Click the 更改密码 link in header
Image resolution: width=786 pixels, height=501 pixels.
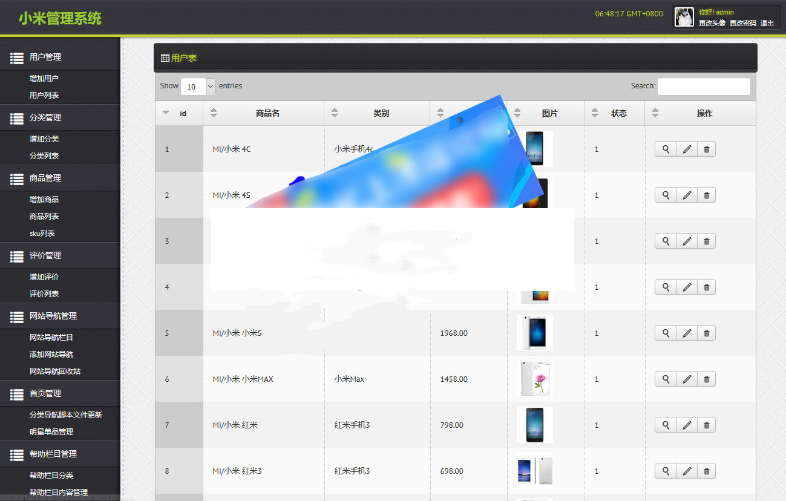click(742, 23)
